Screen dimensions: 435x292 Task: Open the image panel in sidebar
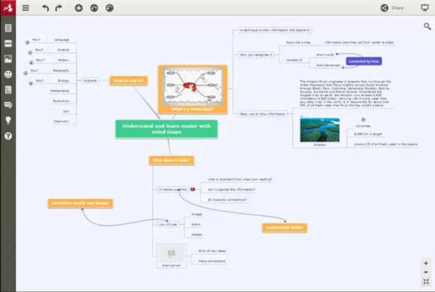point(8,59)
